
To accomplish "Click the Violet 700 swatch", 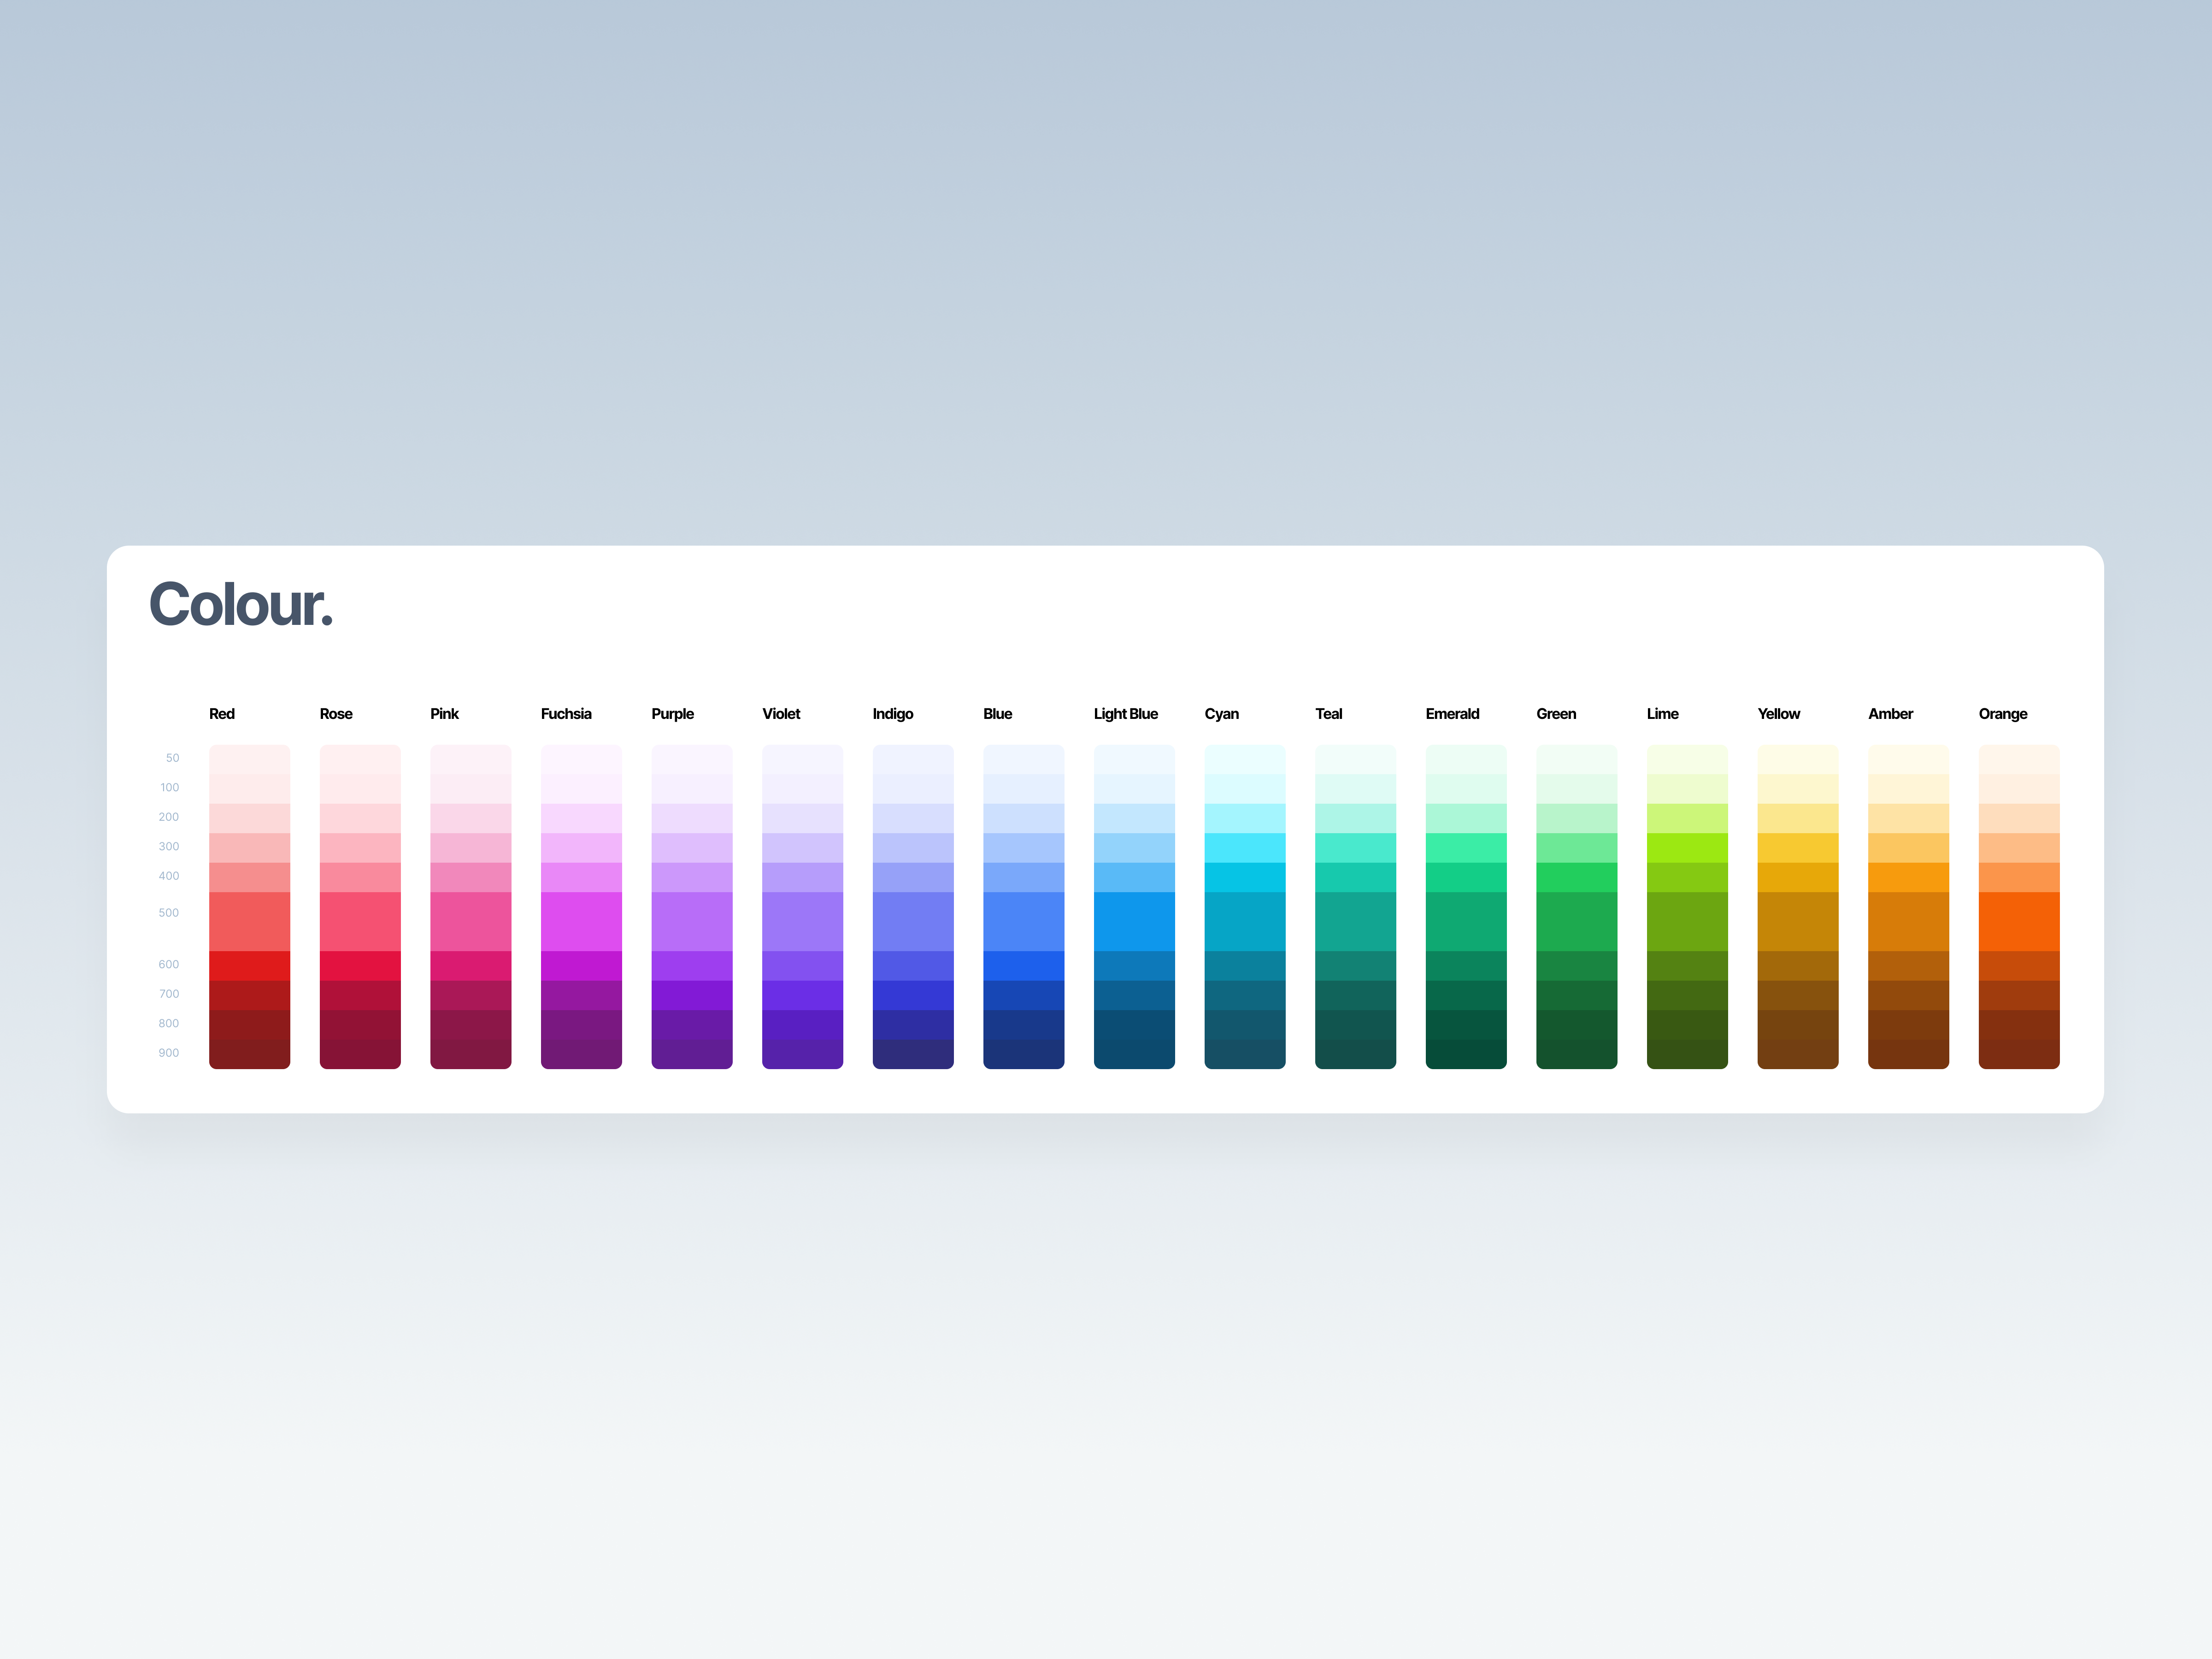I will 802,995.
